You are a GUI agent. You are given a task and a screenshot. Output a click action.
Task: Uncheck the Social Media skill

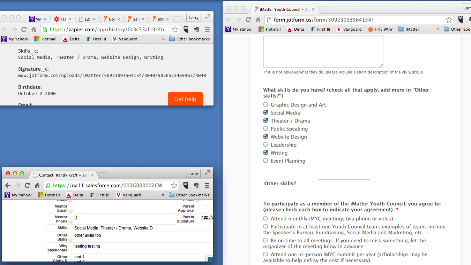pyautogui.click(x=266, y=112)
